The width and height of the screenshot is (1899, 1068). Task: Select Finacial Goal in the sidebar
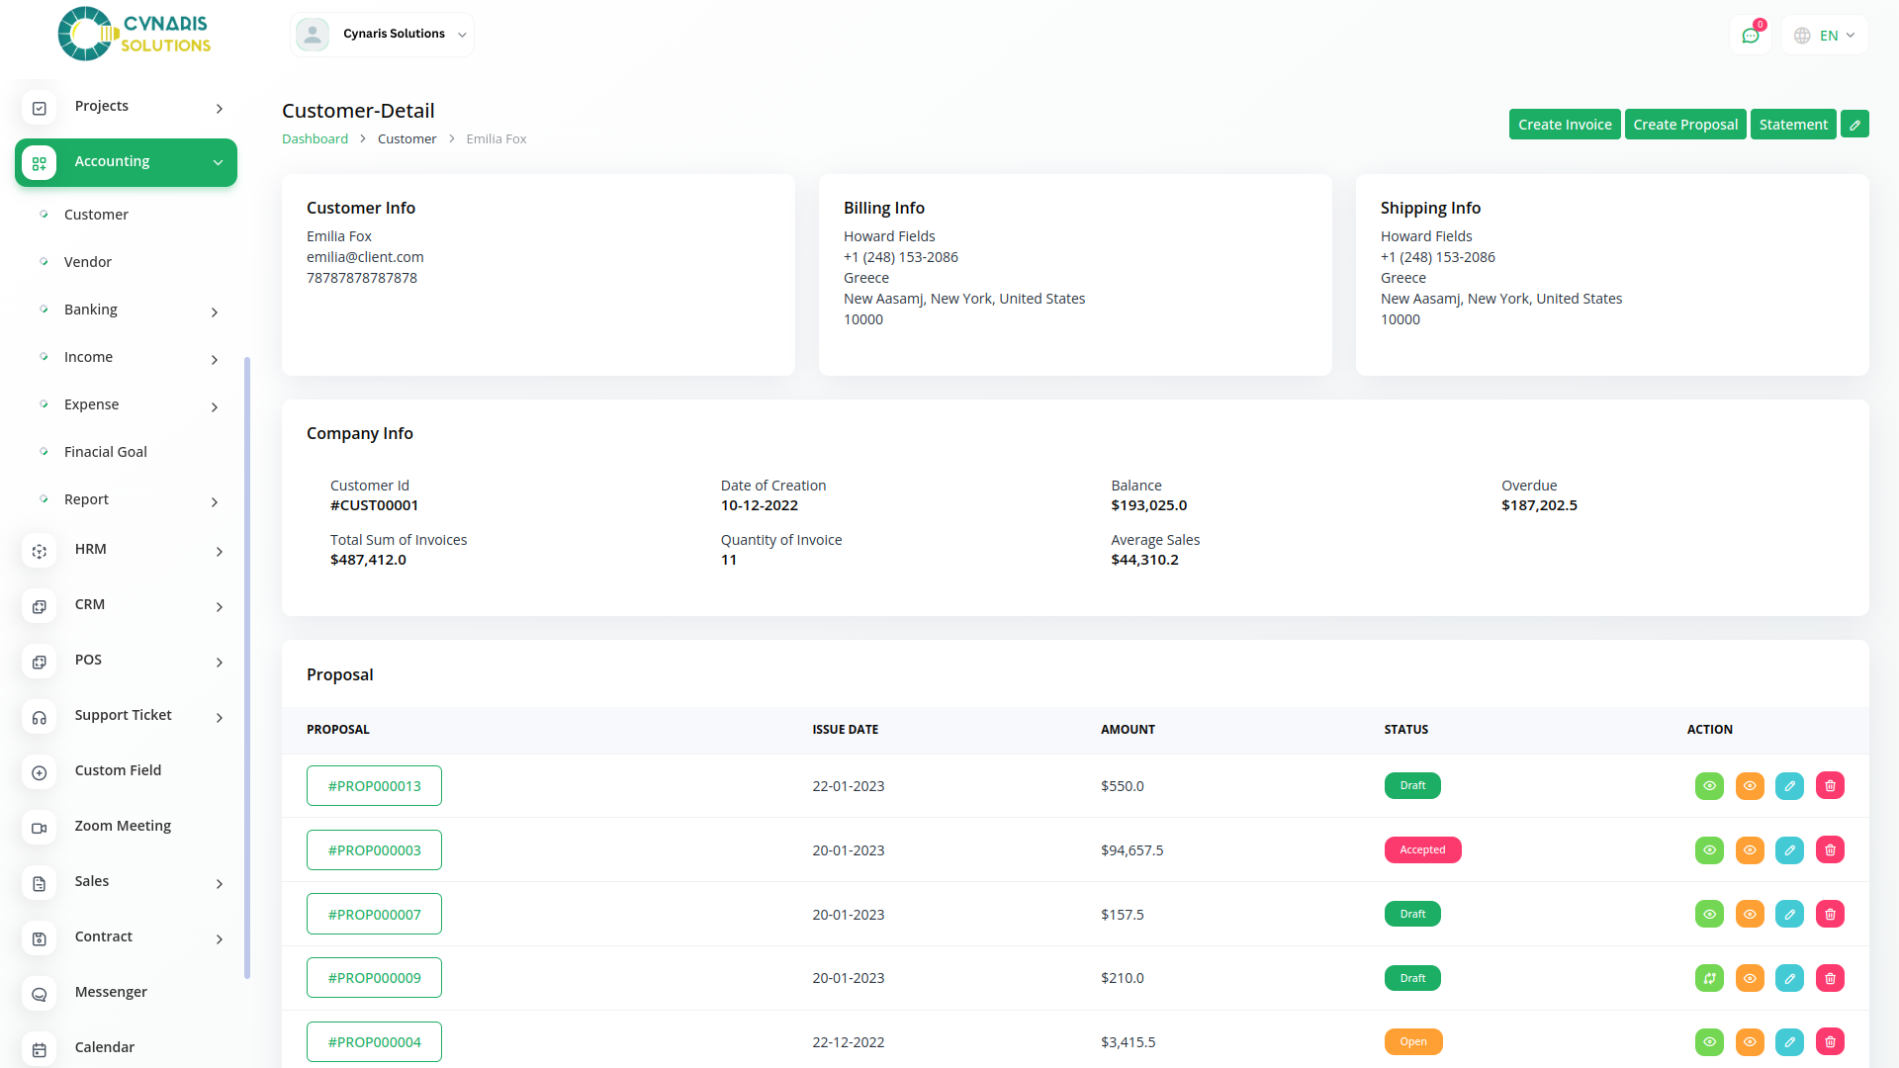pyautogui.click(x=106, y=452)
